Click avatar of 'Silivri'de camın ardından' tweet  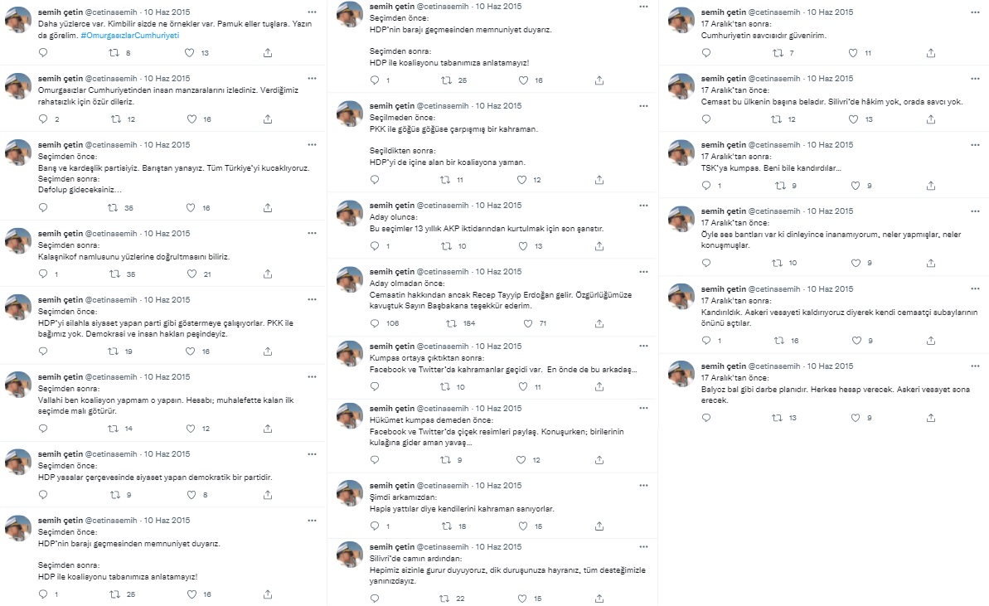(350, 555)
